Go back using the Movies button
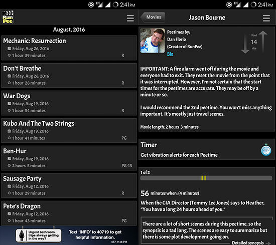 pyautogui.click(x=153, y=17)
